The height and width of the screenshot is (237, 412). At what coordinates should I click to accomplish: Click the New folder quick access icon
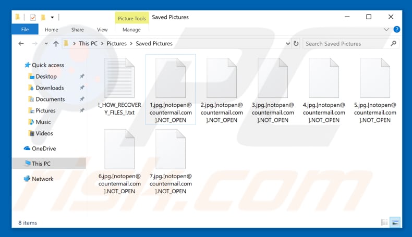pos(43,18)
